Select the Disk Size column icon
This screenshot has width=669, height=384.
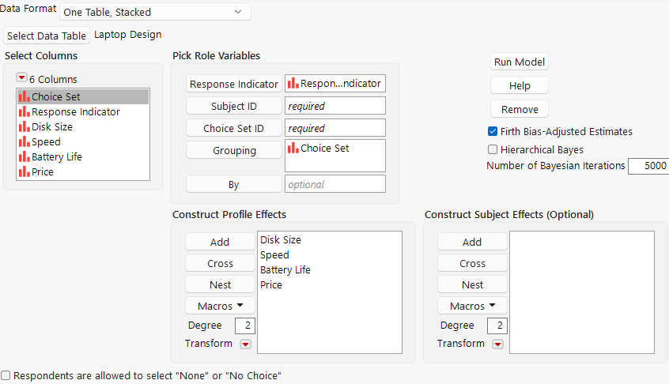point(24,127)
